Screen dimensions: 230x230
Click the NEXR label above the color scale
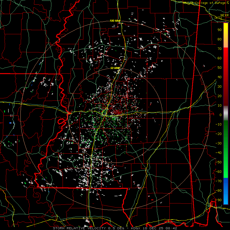pyautogui.click(x=225, y=15)
